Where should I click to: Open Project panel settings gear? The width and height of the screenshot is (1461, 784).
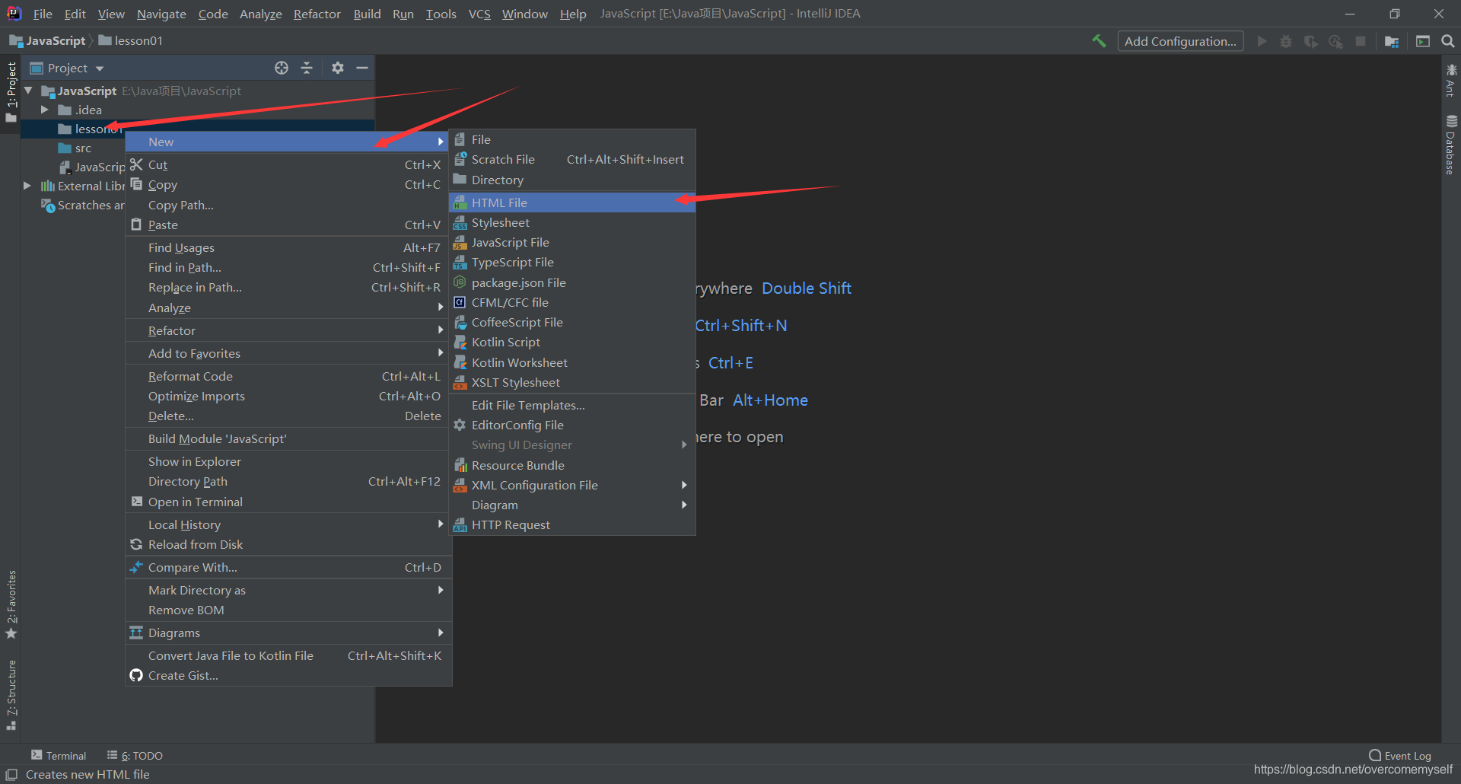tap(338, 68)
